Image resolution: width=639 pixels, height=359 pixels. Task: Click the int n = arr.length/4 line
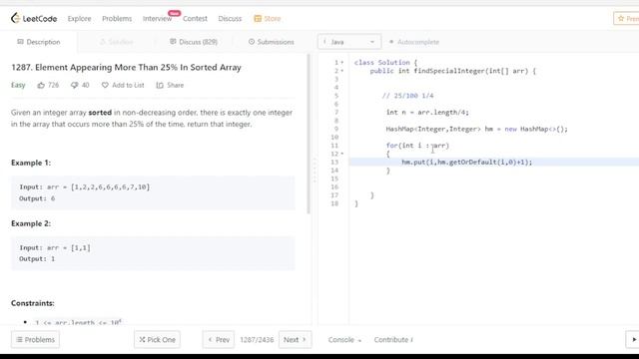pyautogui.click(x=427, y=113)
